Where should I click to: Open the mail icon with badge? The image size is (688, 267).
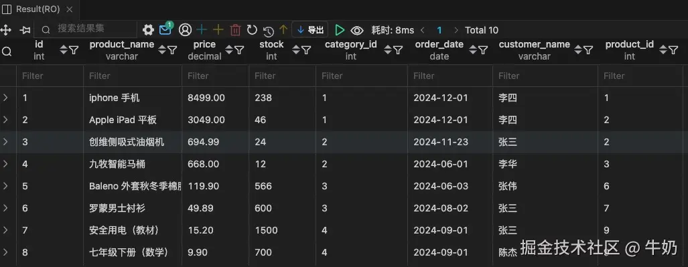(x=165, y=29)
